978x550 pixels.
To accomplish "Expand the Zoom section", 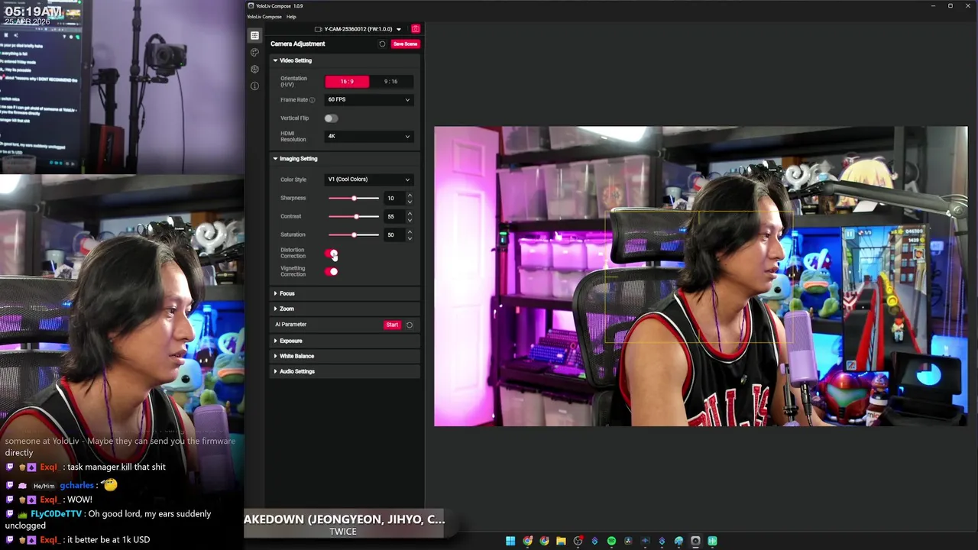I will 344,309.
